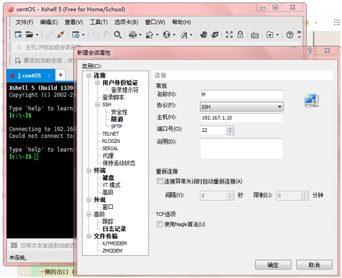
Task: Click the 主机 host address field
Action: pos(241,118)
